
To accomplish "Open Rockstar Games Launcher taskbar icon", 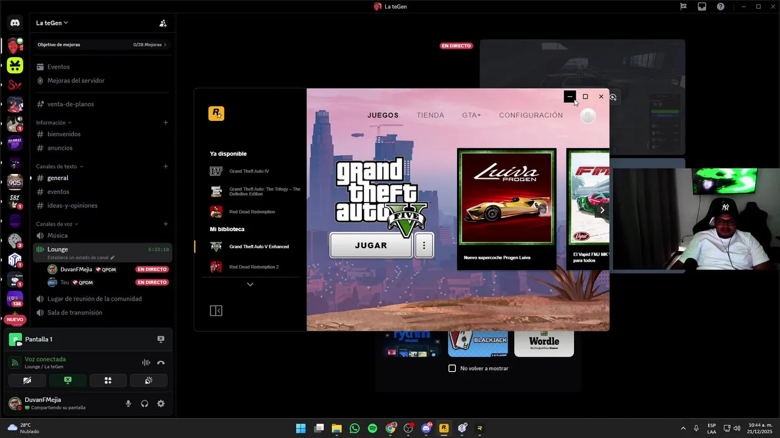I will pos(444,428).
